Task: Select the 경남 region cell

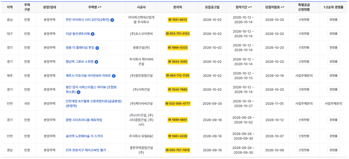Action: pos(10,150)
